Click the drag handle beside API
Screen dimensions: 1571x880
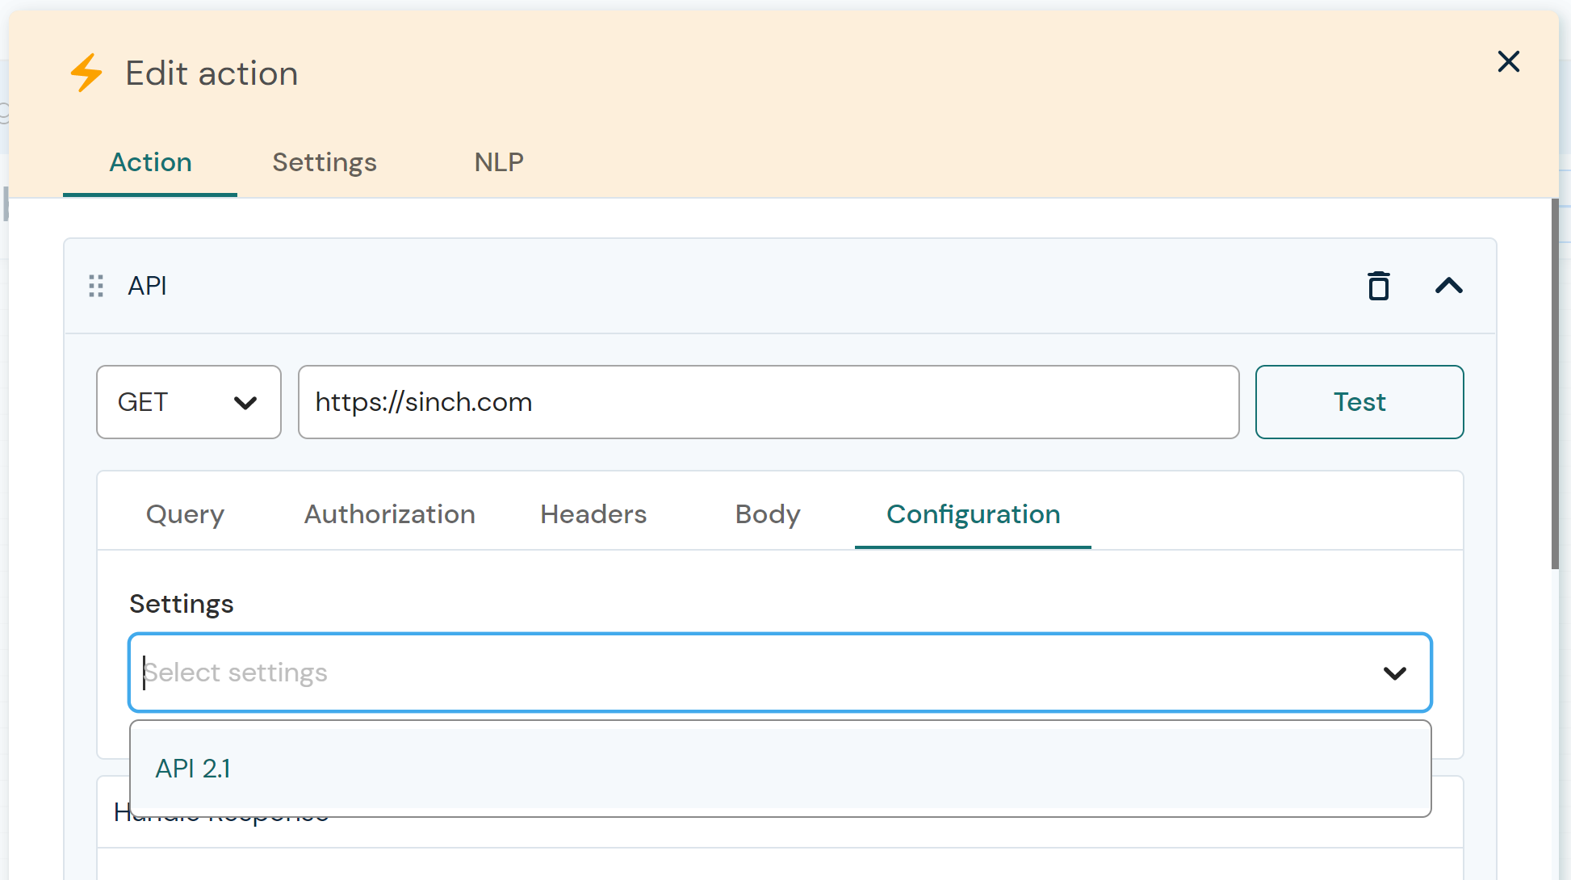(x=96, y=286)
